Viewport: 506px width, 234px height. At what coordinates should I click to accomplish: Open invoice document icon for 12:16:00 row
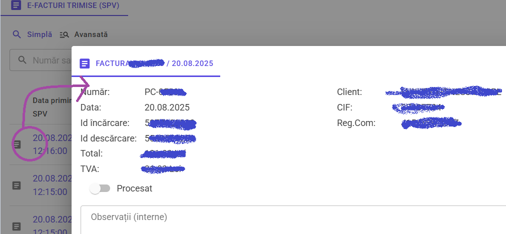17,144
